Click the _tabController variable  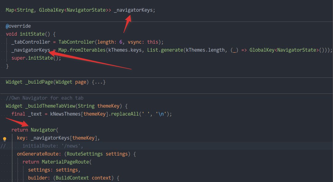pyautogui.click(x=31, y=42)
